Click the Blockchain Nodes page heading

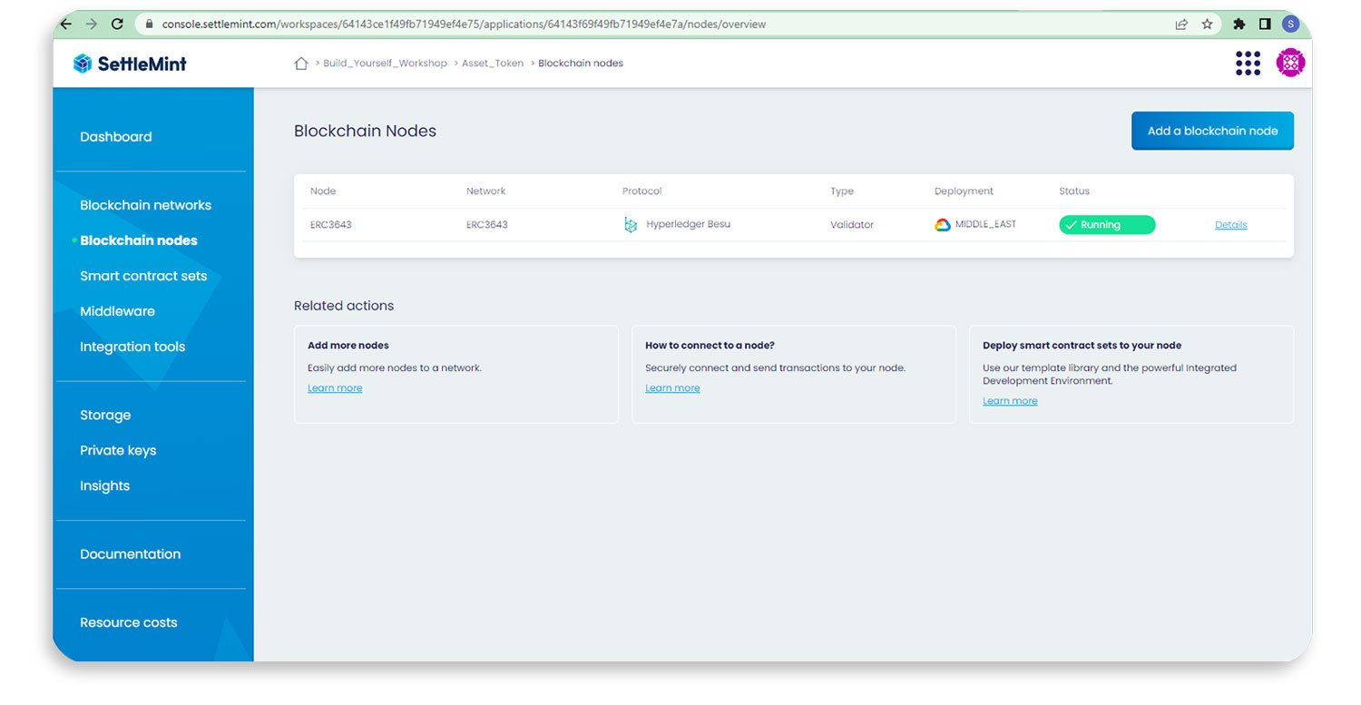coord(365,131)
